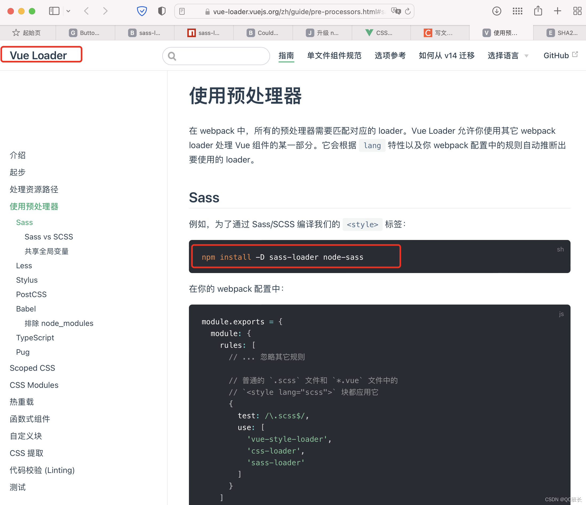
Task: Click the 如何从 v14 迁移 nav link
Action: coord(446,56)
